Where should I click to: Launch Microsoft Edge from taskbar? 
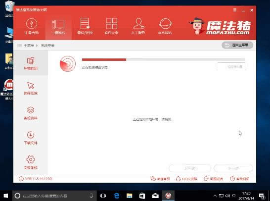click(x=117, y=196)
